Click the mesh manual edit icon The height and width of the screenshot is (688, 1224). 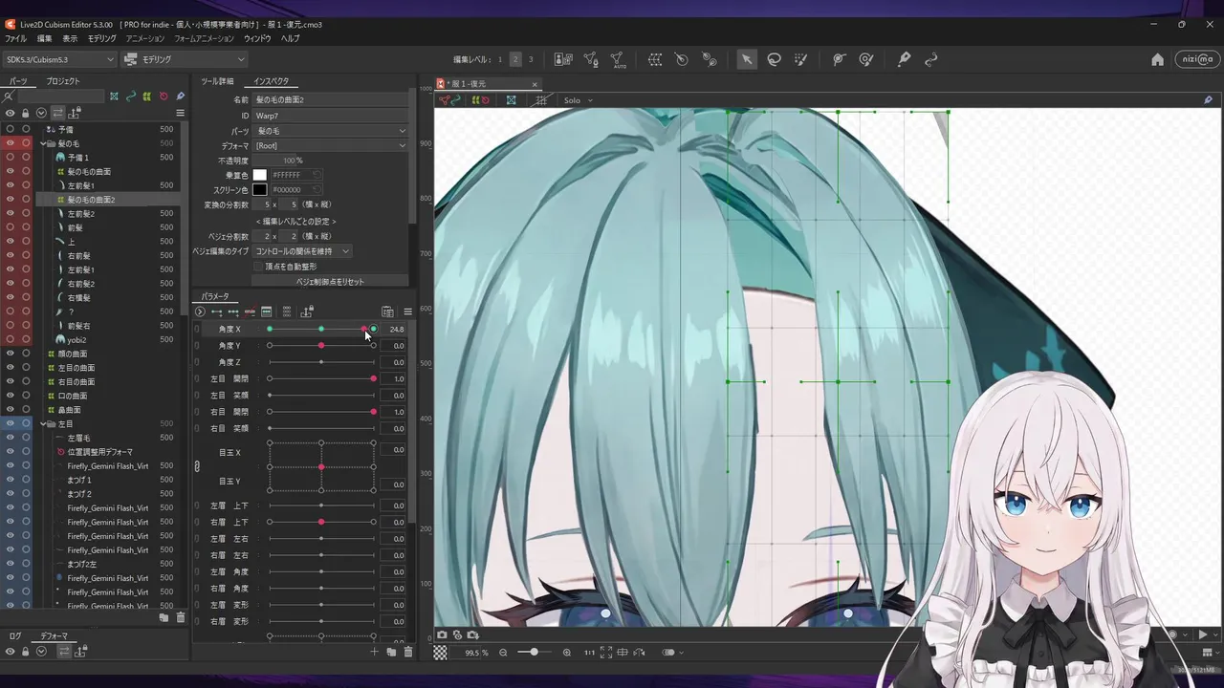[591, 59]
